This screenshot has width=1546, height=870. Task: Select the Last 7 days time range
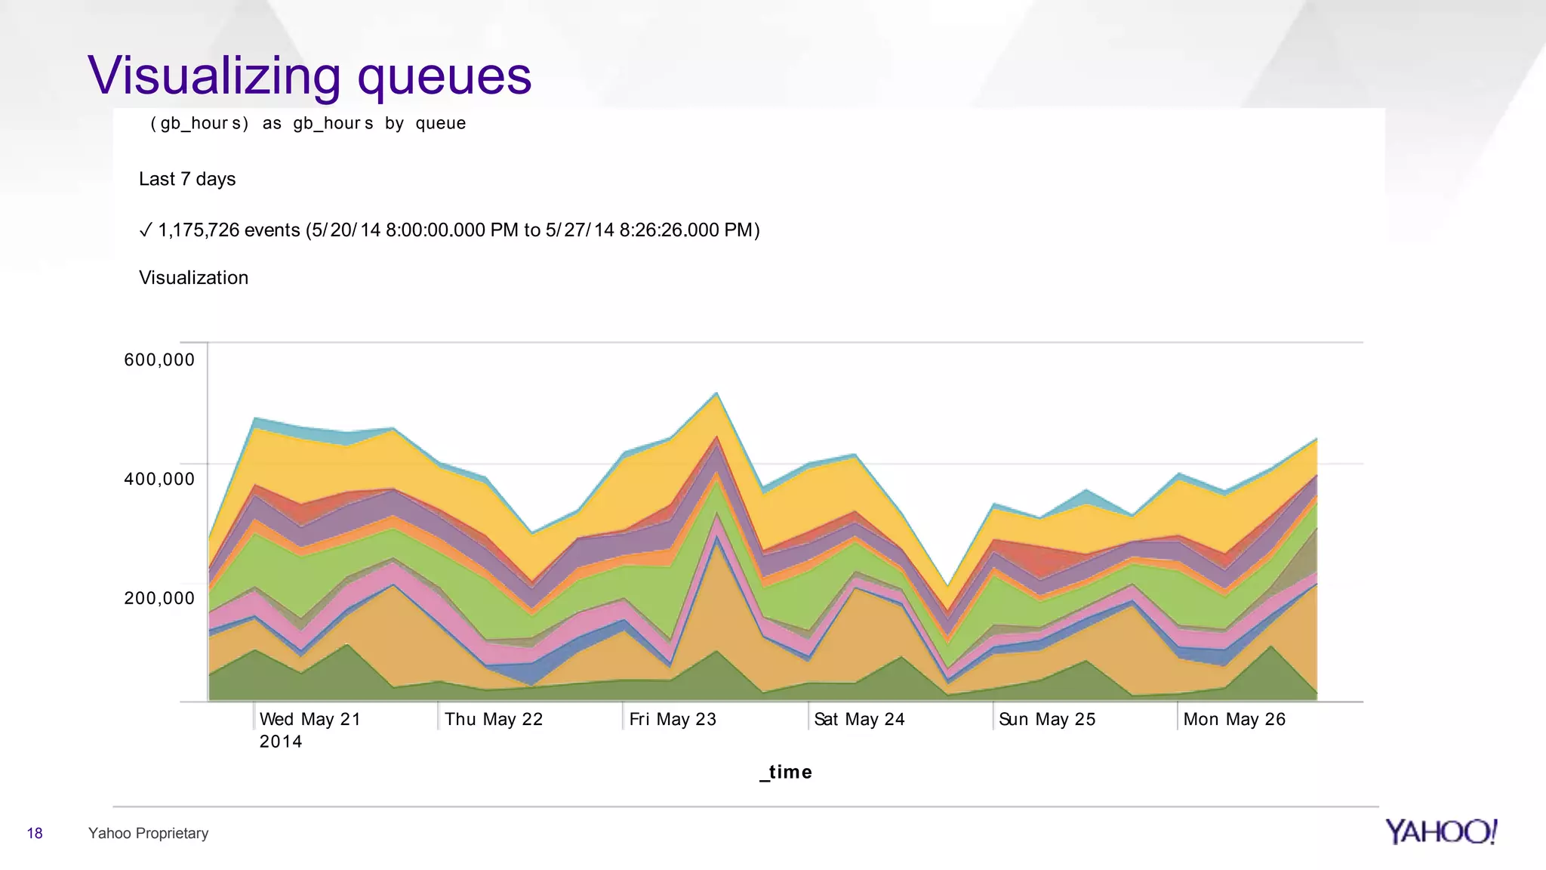tap(187, 179)
